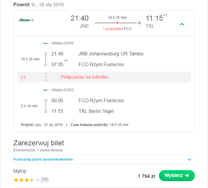Click the 'Połączenie na lotnisku' layover row
This screenshot has height=188, width=208.
(x=104, y=77)
